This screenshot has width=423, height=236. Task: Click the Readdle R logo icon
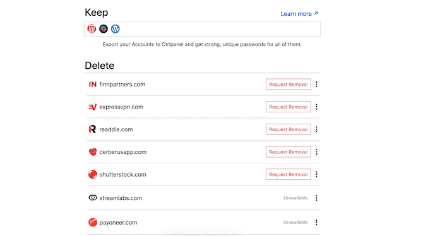click(92, 129)
